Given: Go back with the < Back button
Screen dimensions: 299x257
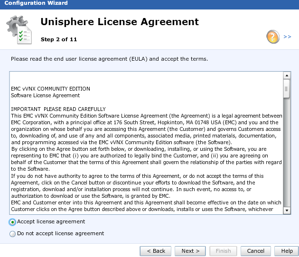Looking at the screenshot, I should 156,251.
